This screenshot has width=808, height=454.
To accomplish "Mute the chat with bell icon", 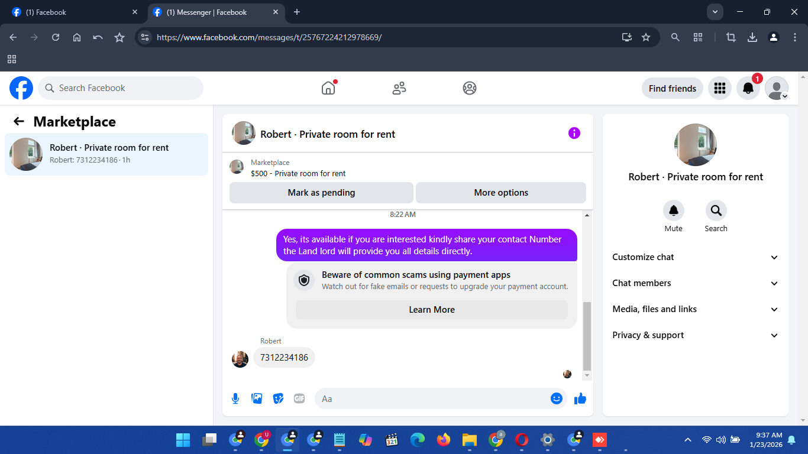I will point(674,210).
